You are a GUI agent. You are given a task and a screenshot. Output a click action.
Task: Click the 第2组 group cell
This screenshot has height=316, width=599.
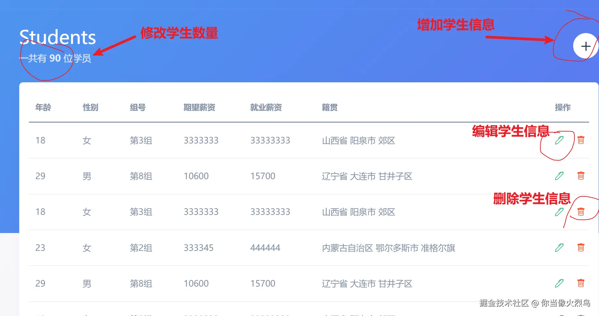141,248
